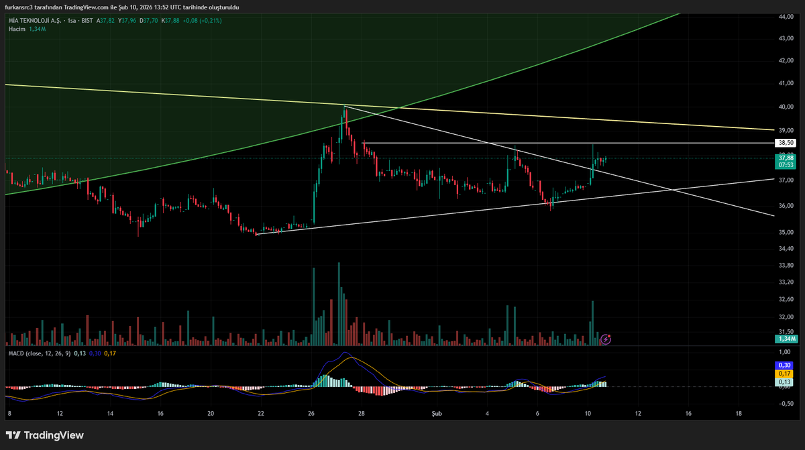Click the 36,00 price axis label

pos(786,206)
